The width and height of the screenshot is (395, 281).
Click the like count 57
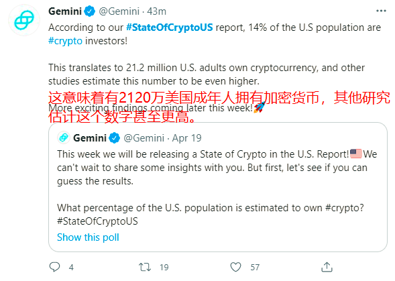click(x=255, y=267)
